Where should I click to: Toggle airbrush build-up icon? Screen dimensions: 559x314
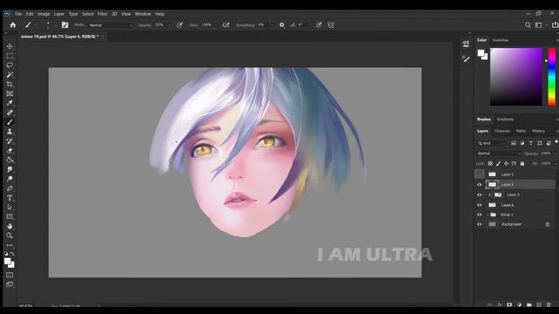coord(226,25)
